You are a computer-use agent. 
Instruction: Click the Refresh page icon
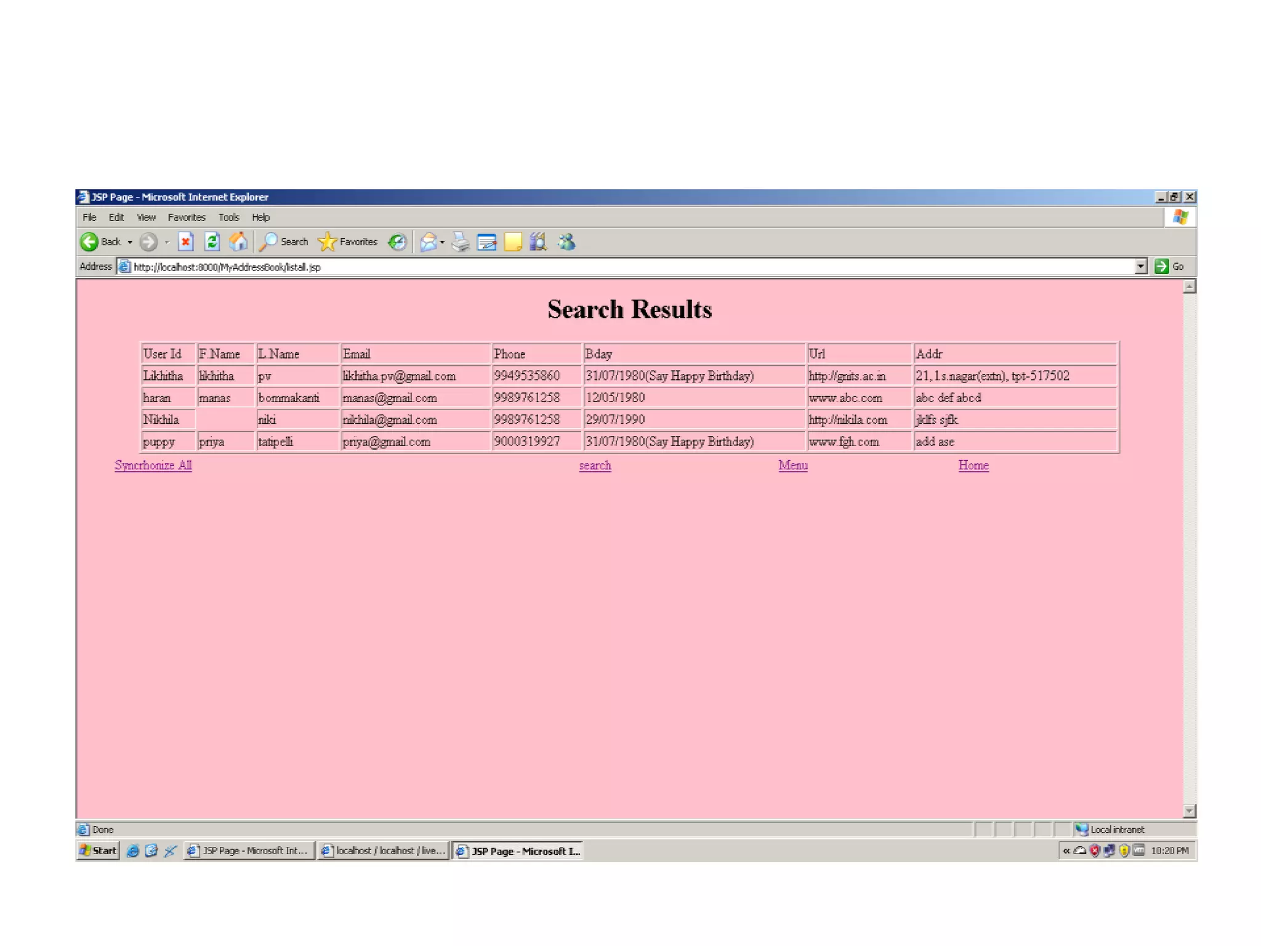(x=212, y=241)
